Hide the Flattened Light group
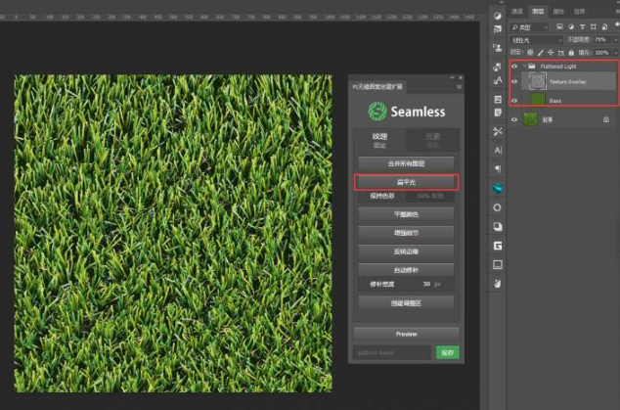Screen dimensions: 620x410 click(x=515, y=67)
